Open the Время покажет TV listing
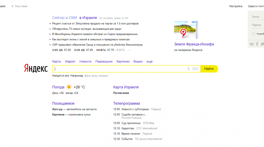The image size is (264, 147). point(131,134)
